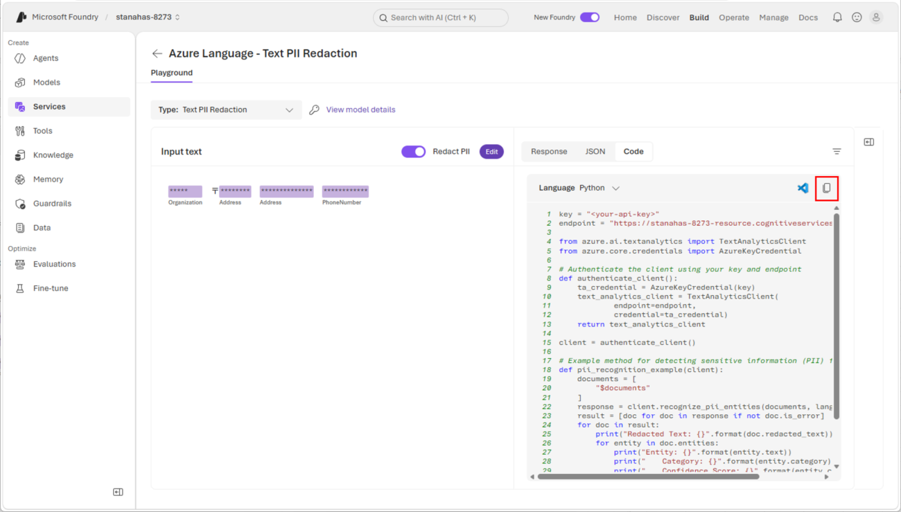Open the View model details link
Image resolution: width=901 pixels, height=512 pixels.
[361, 109]
